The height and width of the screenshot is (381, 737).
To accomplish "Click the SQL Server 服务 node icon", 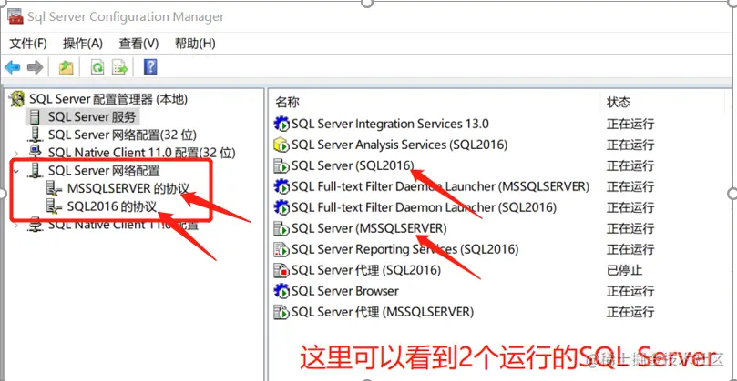I will (x=35, y=116).
